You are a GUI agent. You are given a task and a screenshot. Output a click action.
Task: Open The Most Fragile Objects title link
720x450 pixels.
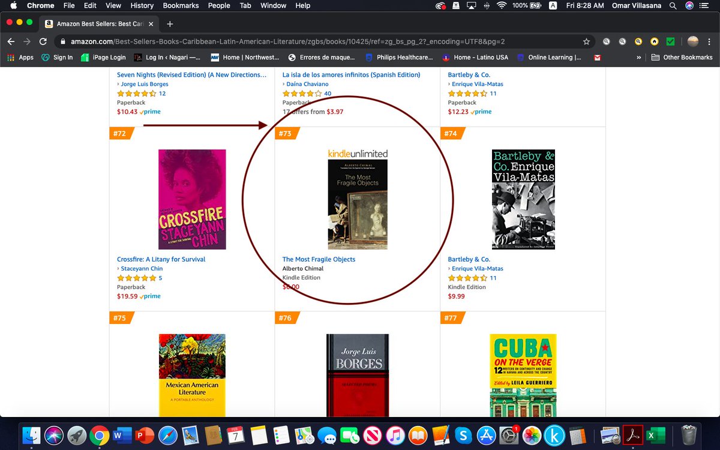(x=319, y=259)
